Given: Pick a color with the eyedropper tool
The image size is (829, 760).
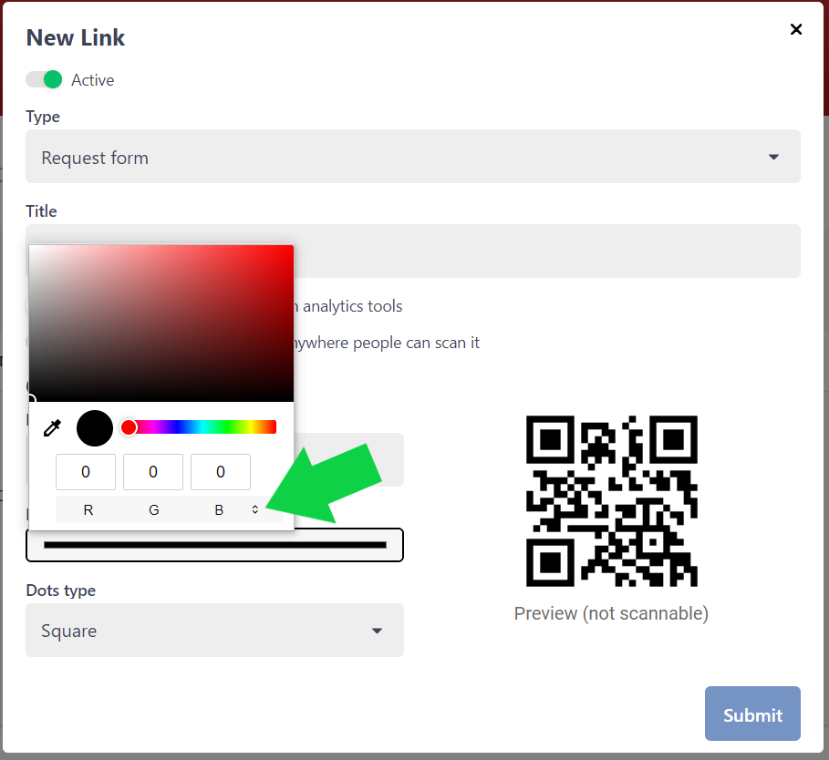Looking at the screenshot, I should tap(52, 427).
